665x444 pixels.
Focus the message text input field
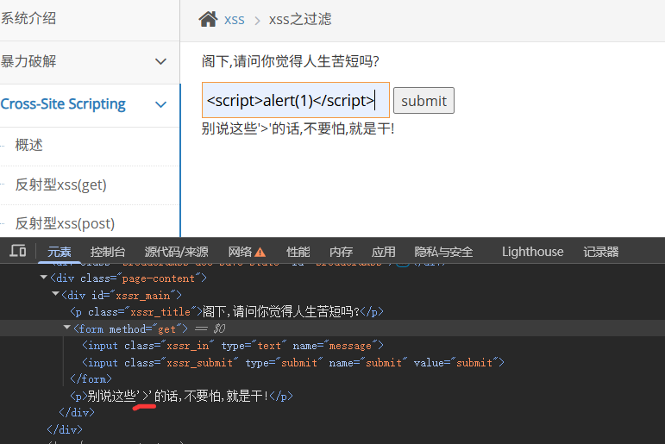[x=296, y=100]
